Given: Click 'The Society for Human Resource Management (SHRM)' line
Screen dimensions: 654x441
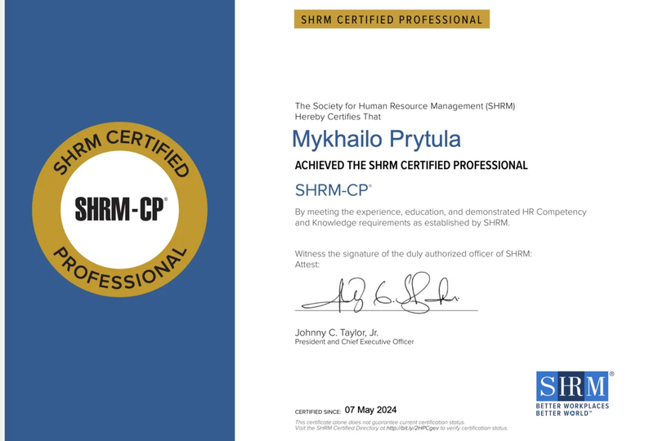Looking at the screenshot, I should [405, 106].
